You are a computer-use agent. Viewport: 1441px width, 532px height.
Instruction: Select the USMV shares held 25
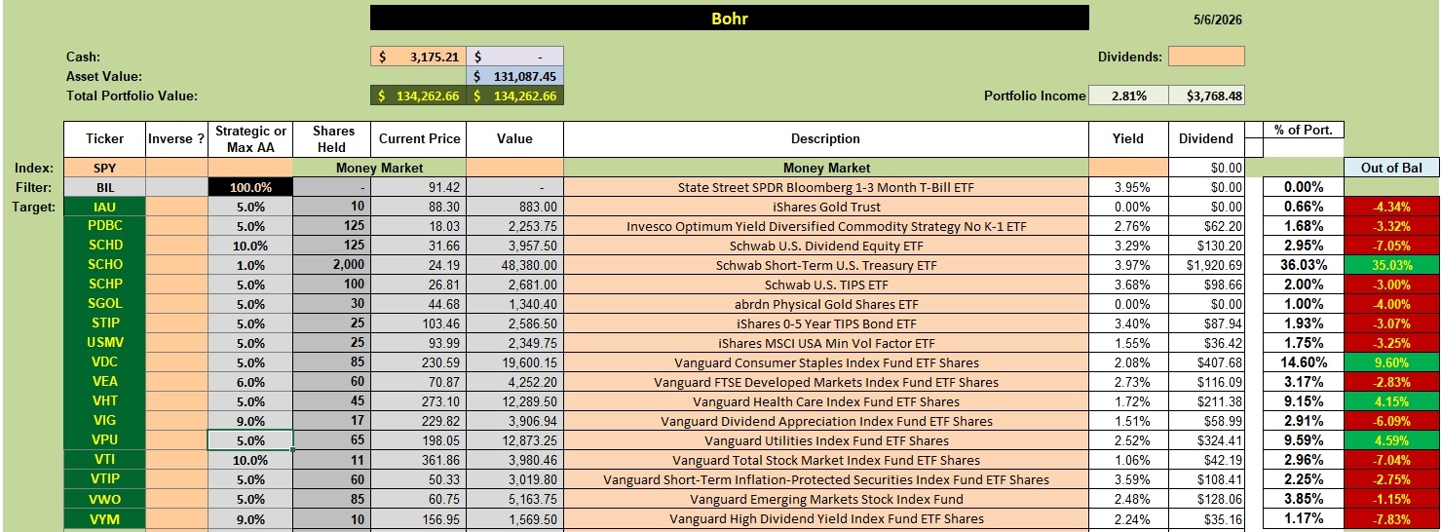pyautogui.click(x=332, y=343)
